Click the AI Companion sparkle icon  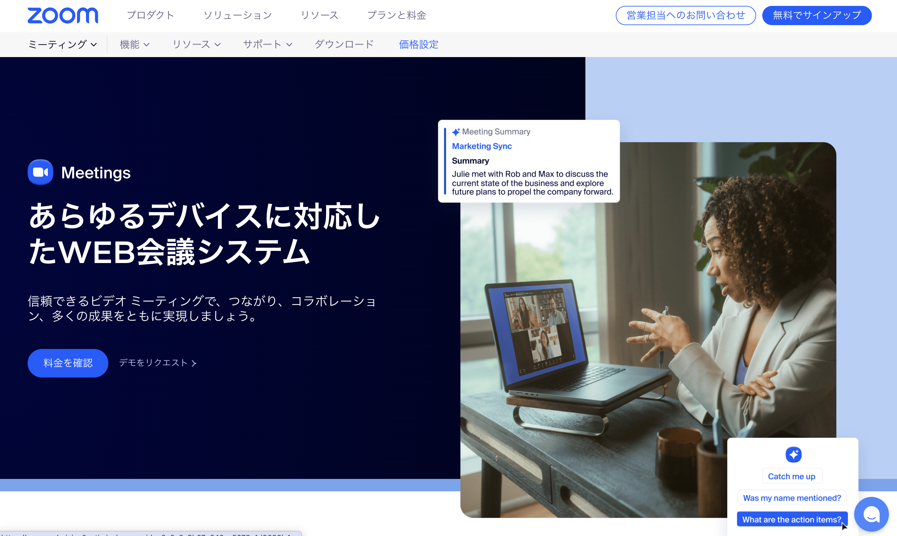[793, 454]
